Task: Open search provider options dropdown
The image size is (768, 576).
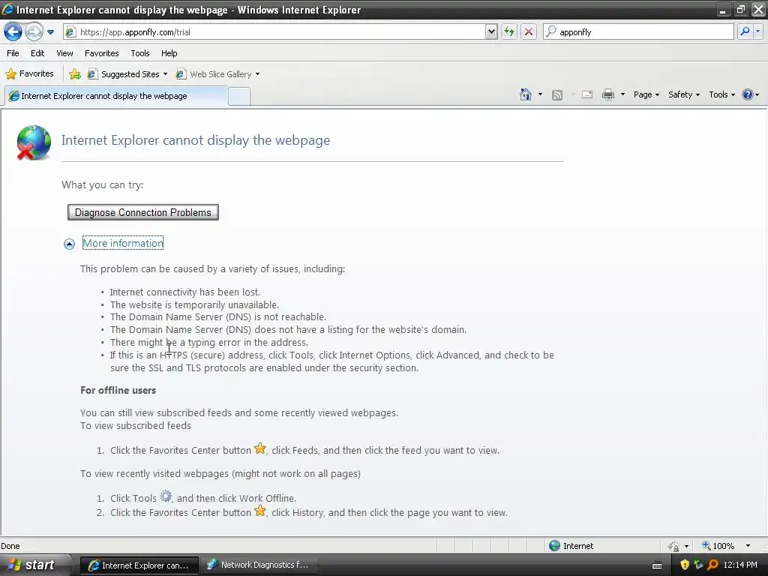Action: [757, 31]
